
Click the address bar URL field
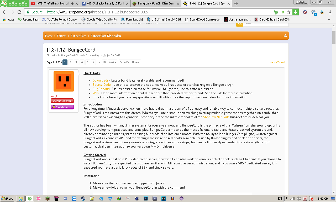(x=157, y=12)
